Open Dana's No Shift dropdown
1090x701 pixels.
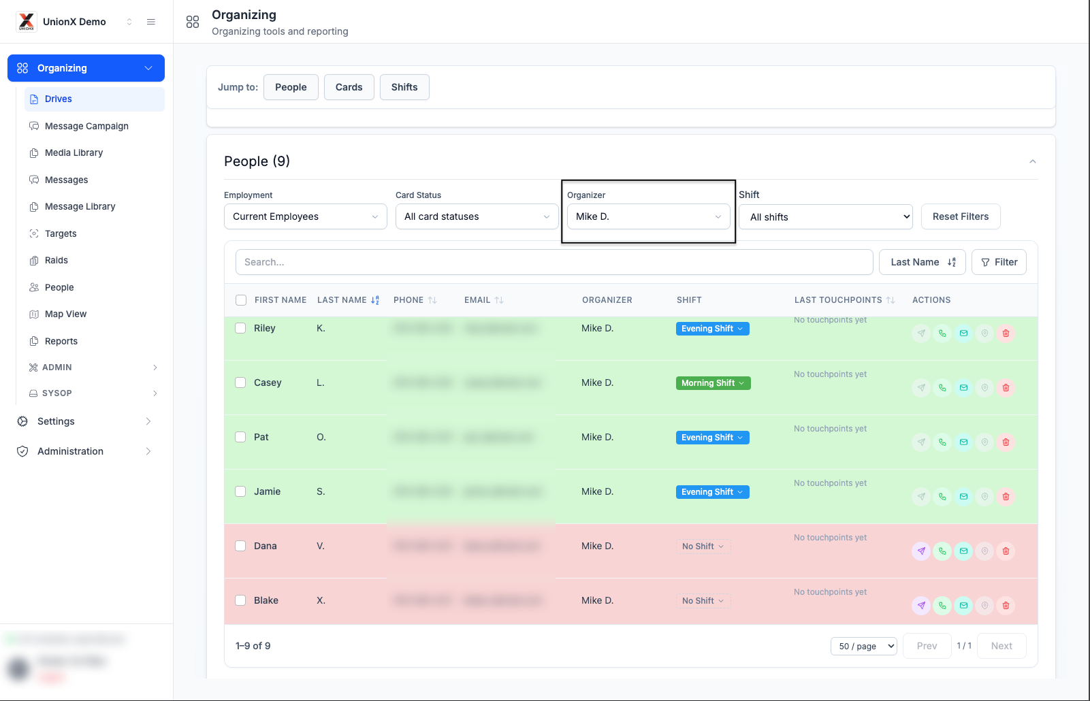click(703, 547)
